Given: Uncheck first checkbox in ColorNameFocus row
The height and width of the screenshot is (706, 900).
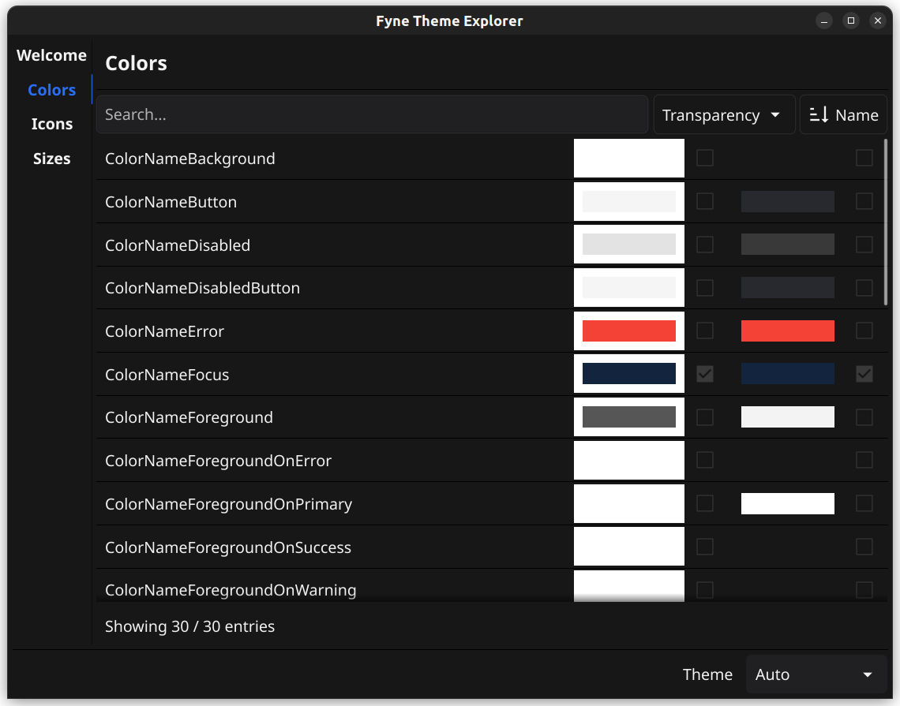Looking at the screenshot, I should [x=705, y=374].
